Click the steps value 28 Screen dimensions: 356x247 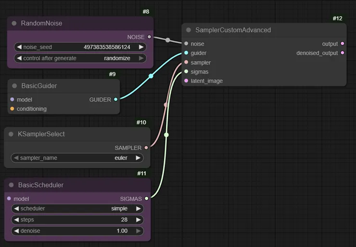click(124, 220)
